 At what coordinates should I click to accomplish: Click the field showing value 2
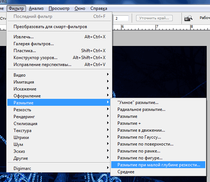pos(121,18)
